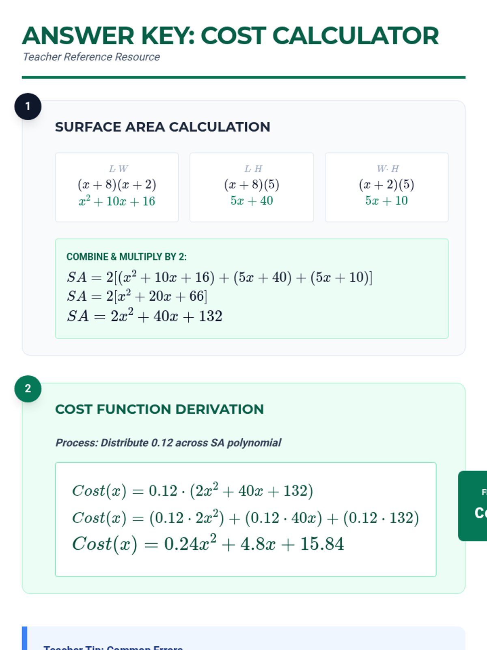The width and height of the screenshot is (487, 650).
Task: Click the Cost(x) = 0.12 · (2x² + 40x + 132) line
Action: pyautogui.click(x=192, y=491)
